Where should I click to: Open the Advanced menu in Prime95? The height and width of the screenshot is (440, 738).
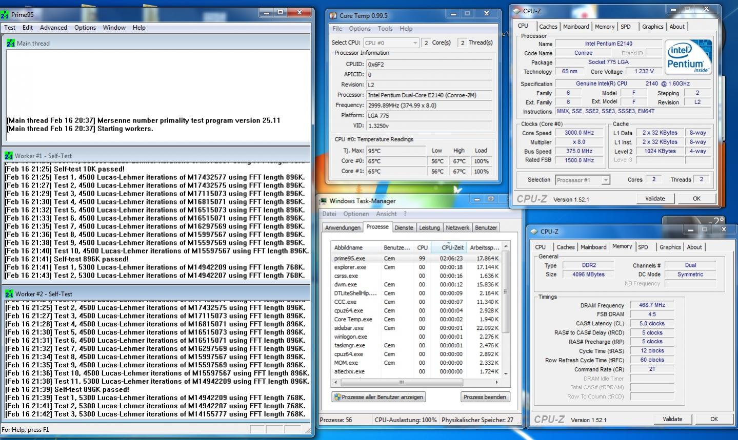53,28
